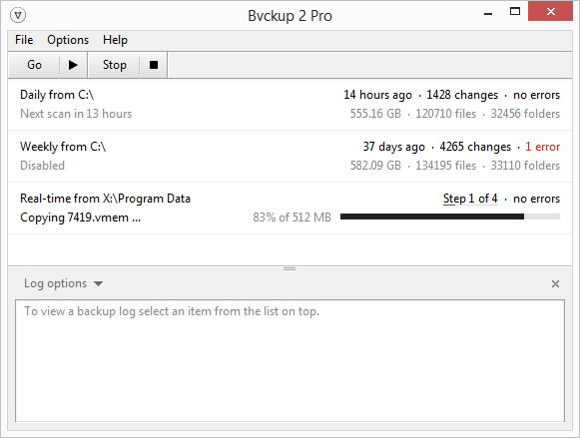
Task: Open the Help menu
Action: tap(115, 40)
